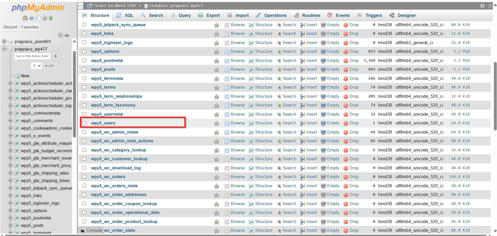Expand wpy5_options node in sidebar
This screenshot has width=497, height=236.
tap(11, 211)
